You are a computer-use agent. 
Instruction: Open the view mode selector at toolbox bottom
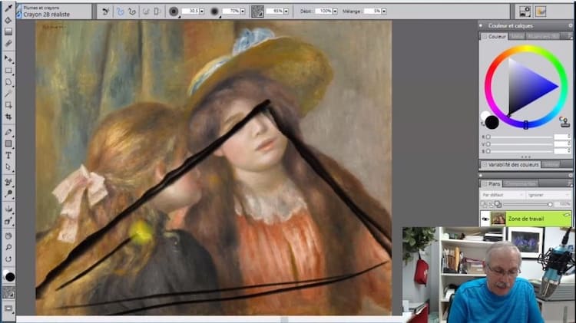click(x=8, y=308)
